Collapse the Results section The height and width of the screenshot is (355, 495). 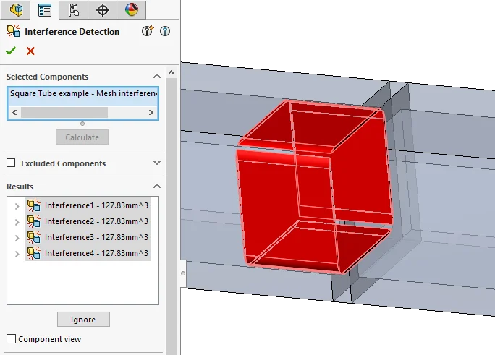pos(157,187)
